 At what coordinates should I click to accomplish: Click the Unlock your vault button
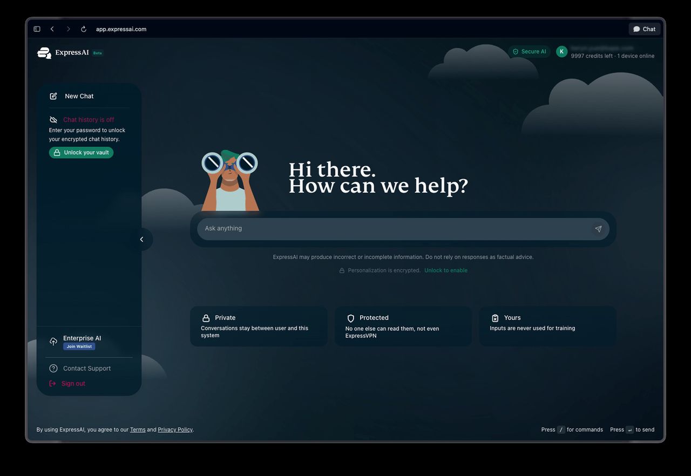click(81, 153)
